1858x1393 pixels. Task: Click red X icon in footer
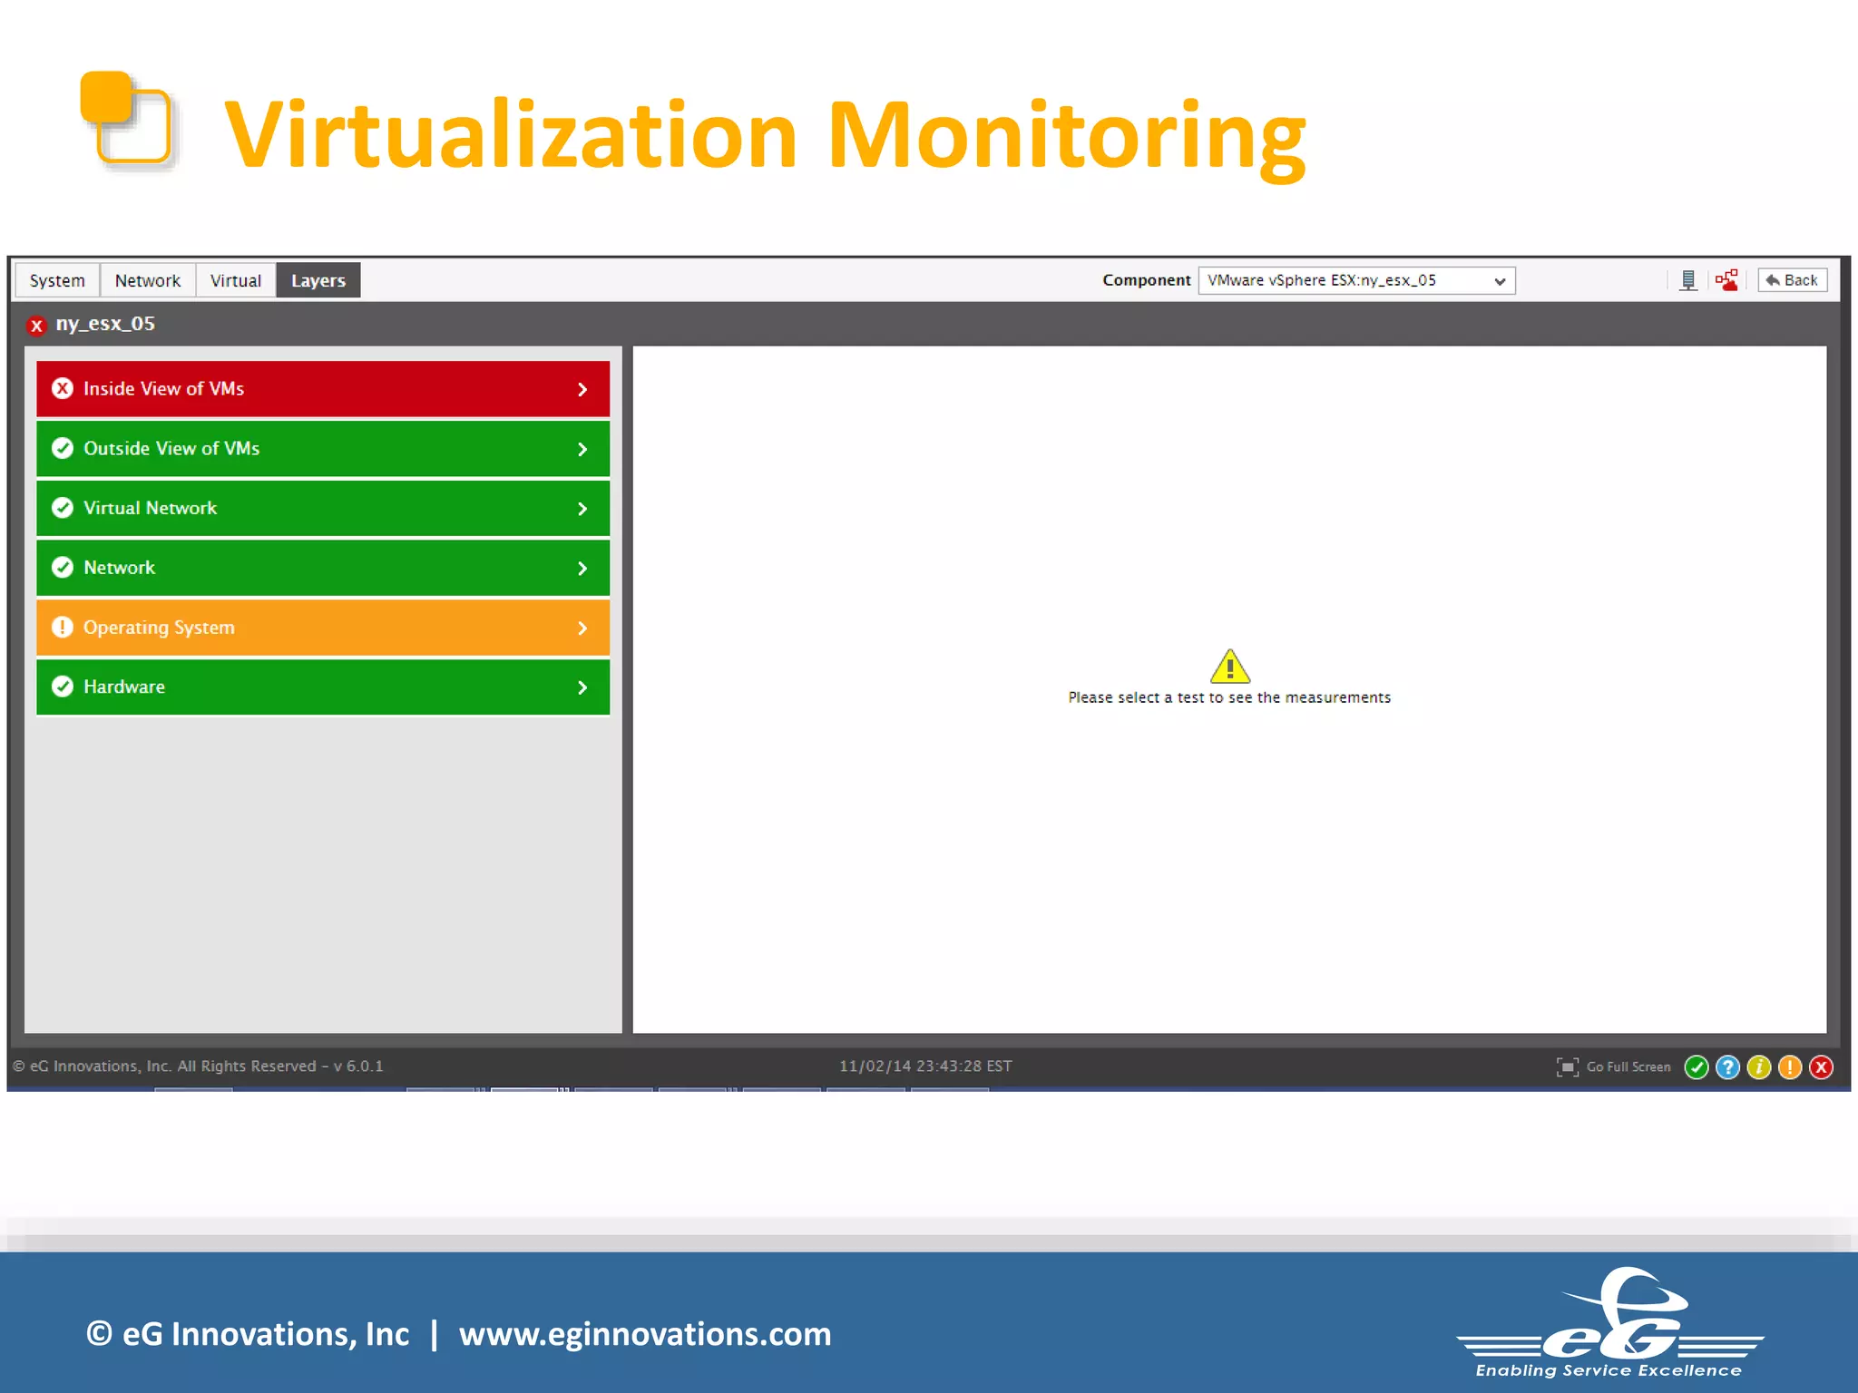click(1821, 1067)
